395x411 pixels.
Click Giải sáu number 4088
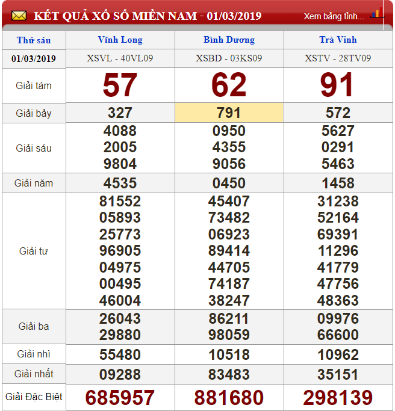click(x=120, y=131)
